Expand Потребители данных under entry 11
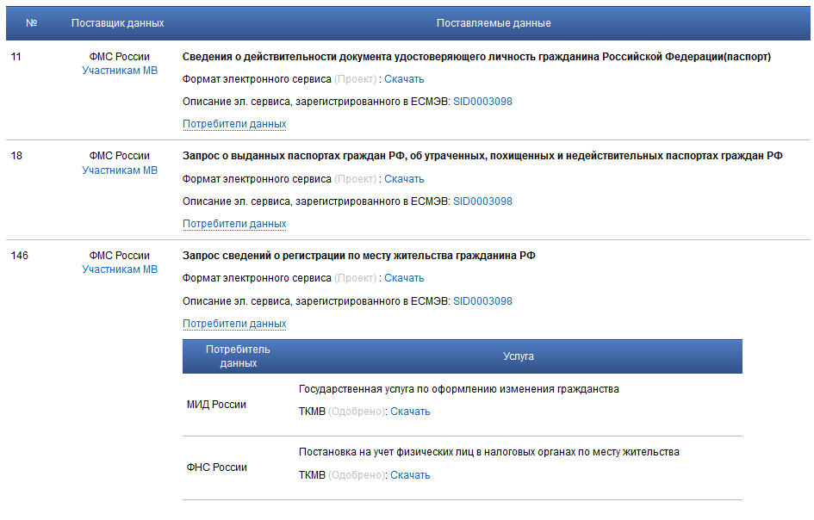The width and height of the screenshot is (814, 520). click(x=233, y=123)
